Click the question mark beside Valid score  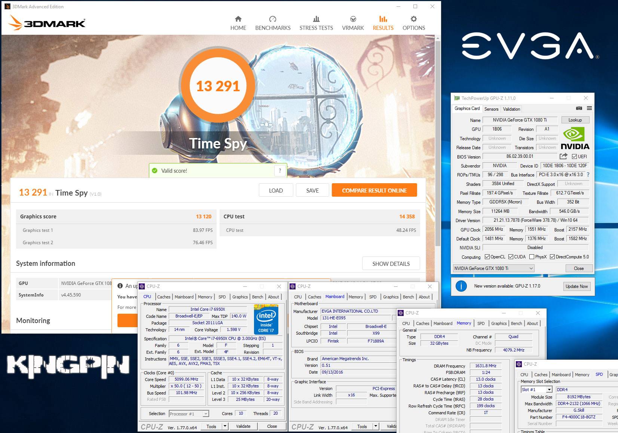click(280, 171)
